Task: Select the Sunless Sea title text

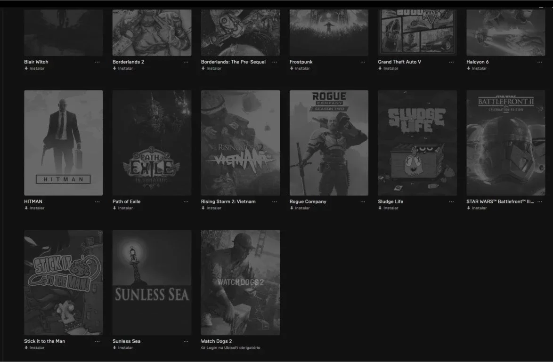Action: pos(127,341)
